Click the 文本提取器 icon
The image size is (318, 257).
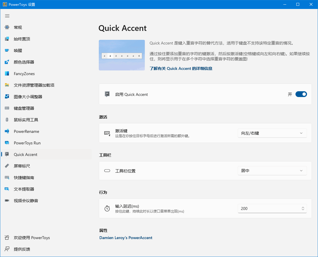[7, 189]
